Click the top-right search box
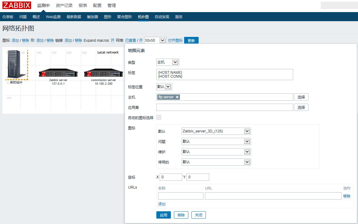The height and width of the screenshot is (224, 358). point(339,5)
